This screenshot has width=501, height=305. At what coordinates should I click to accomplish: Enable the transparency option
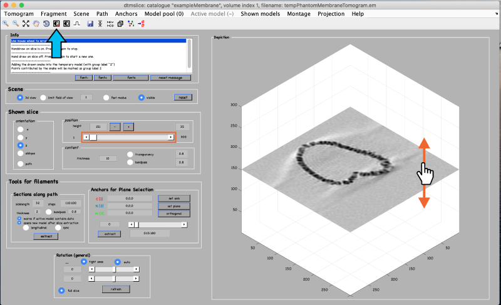click(130, 153)
